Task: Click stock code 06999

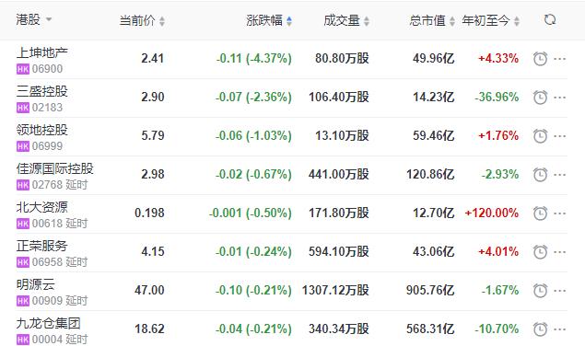Action: (x=47, y=146)
